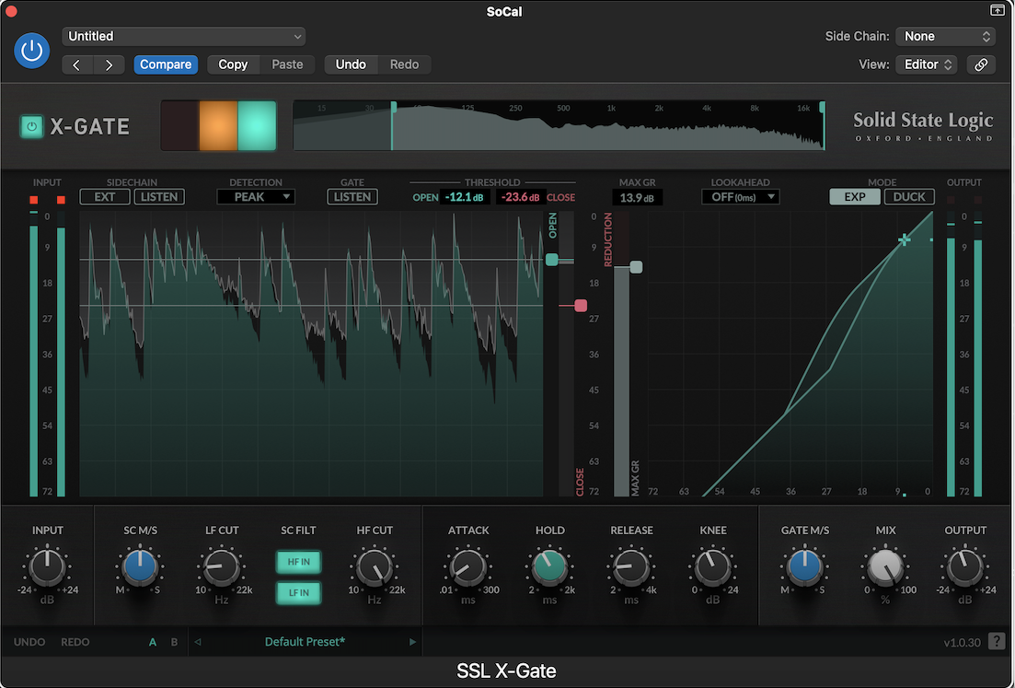Click the red close threshold slider handle

tap(580, 306)
